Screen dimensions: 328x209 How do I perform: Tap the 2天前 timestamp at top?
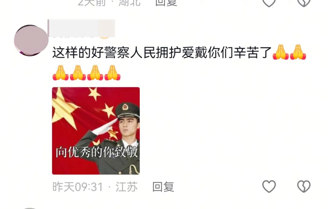[91, 3]
